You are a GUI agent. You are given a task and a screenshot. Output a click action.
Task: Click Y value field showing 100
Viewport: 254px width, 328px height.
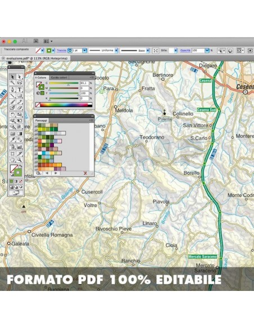pyautogui.click(x=84, y=93)
